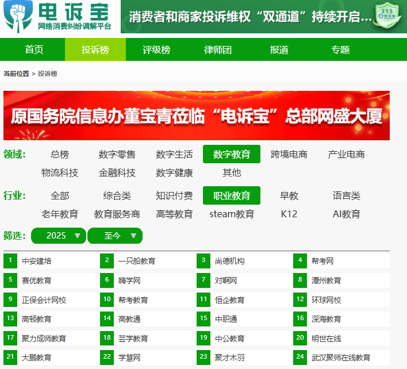Click the rank 8 green number badge
The image size is (407, 369).
[x=300, y=280]
